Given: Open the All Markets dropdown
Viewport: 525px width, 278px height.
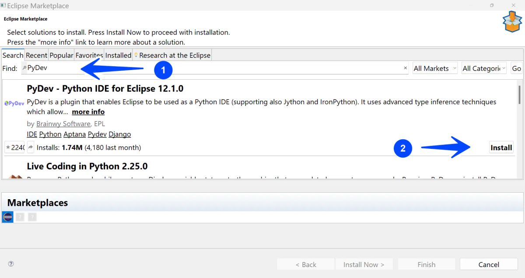Looking at the screenshot, I should coord(435,68).
